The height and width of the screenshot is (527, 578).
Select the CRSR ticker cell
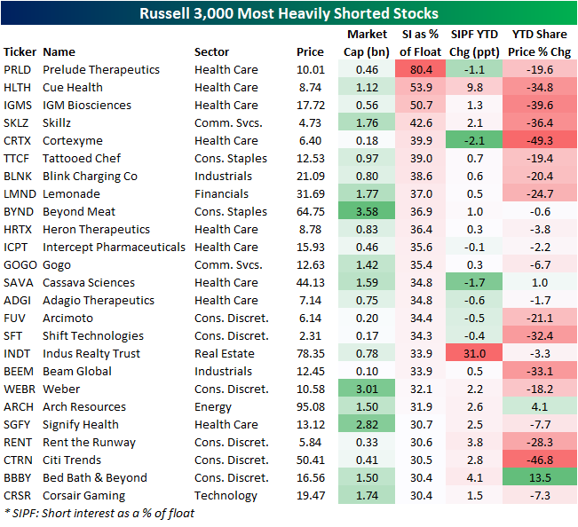(x=19, y=495)
